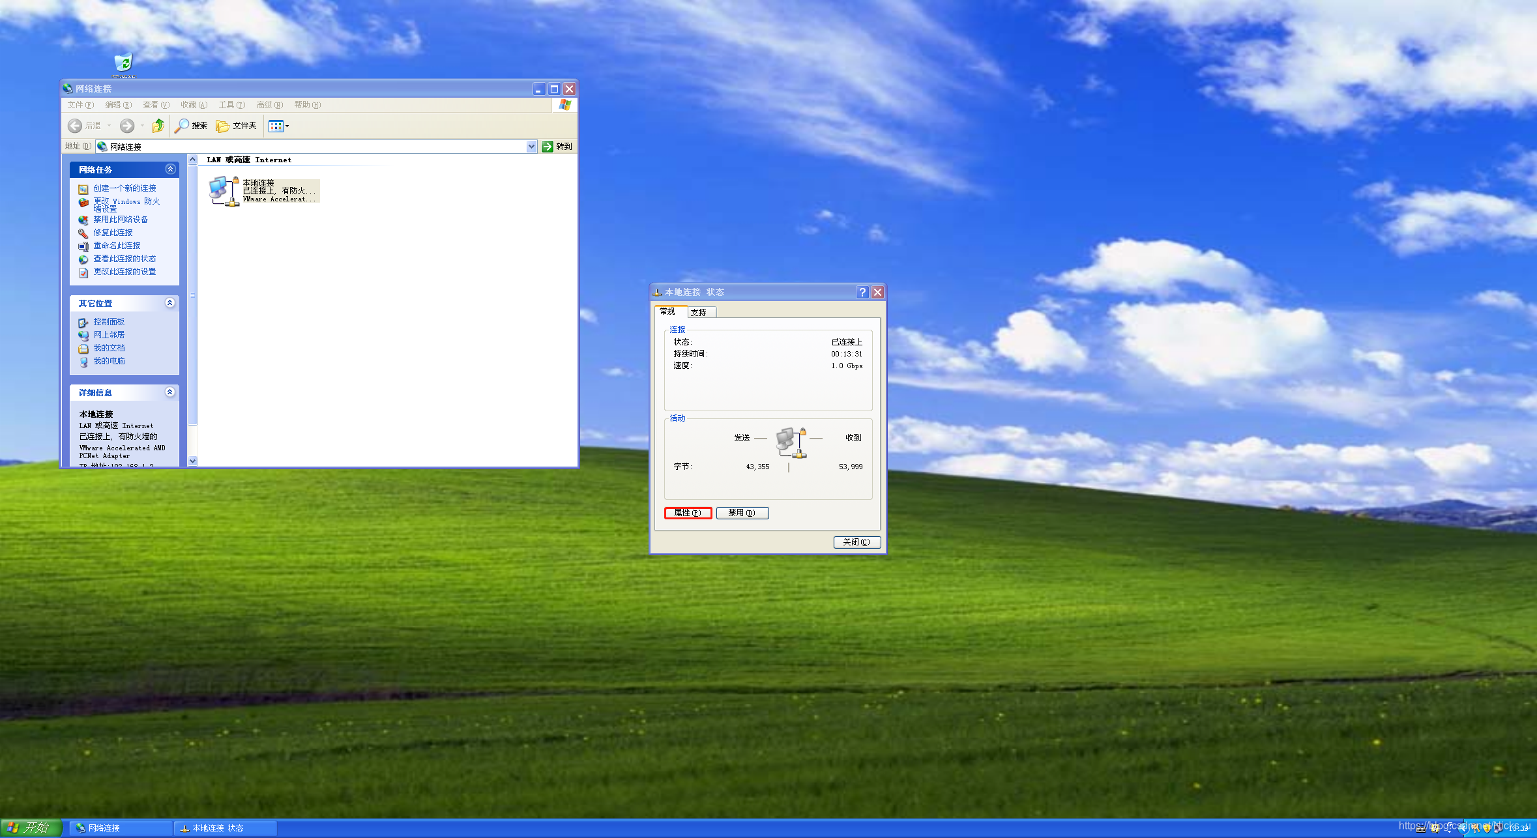Click the help question mark in status dialog
Viewport: 1537px width, 838px height.
[862, 292]
